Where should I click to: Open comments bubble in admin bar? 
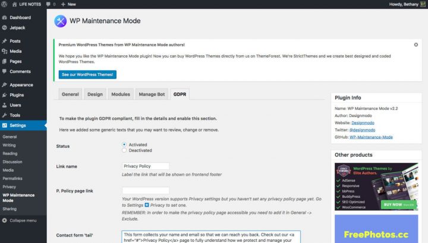tap(48, 4)
